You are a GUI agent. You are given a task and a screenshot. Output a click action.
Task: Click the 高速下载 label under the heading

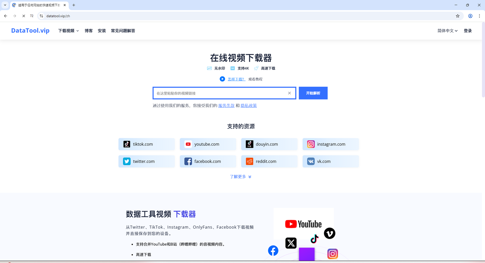268,68
